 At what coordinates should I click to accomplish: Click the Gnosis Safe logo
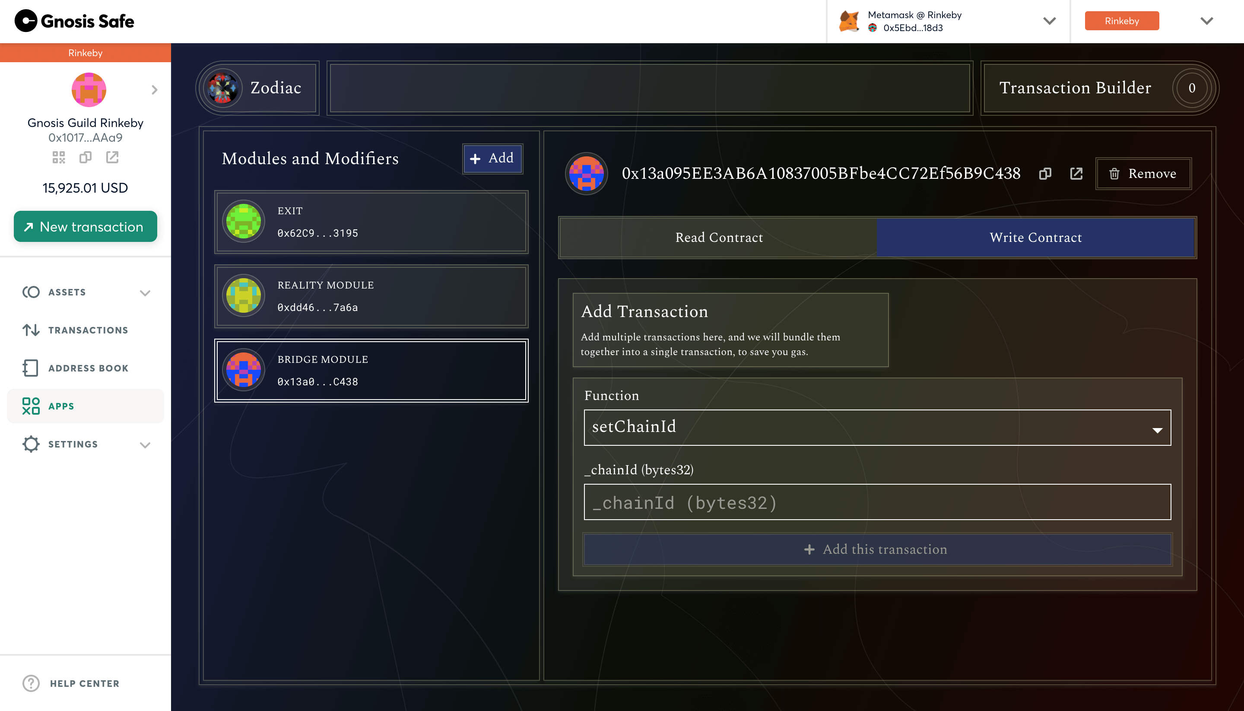point(74,21)
